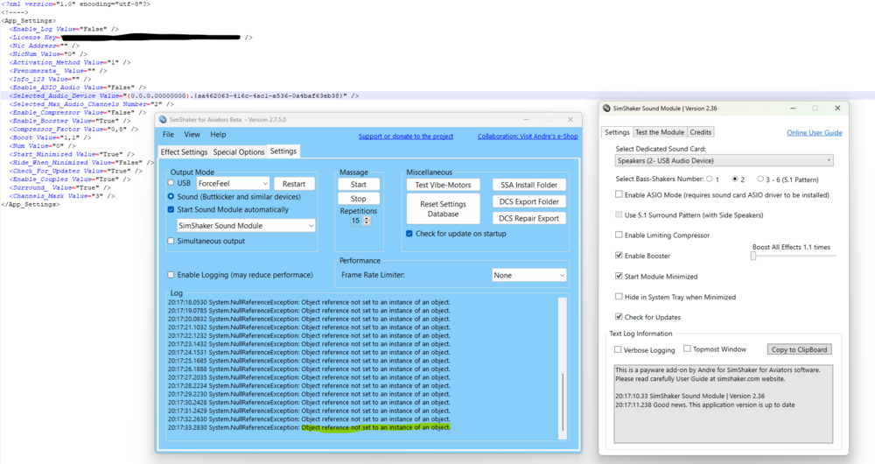Click the Copy to ClipBoard button
This screenshot has height=464, width=875.
[799, 349]
